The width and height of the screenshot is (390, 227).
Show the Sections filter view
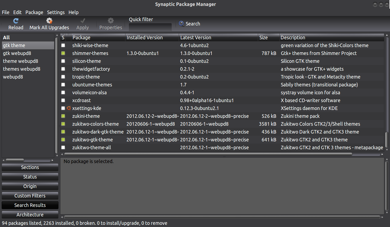point(30,167)
